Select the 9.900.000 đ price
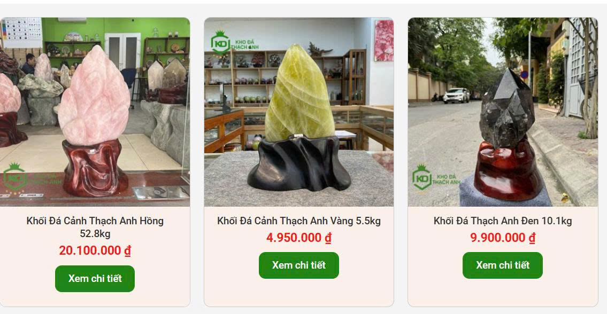 (503, 238)
